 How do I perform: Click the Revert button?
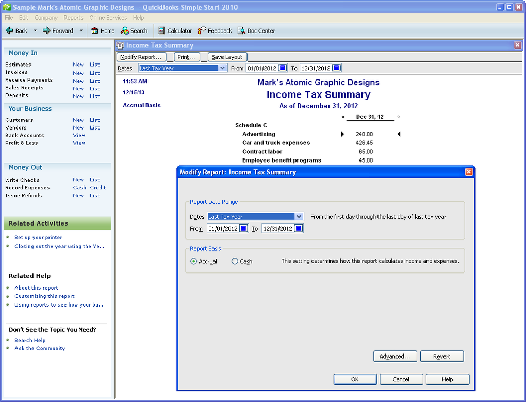tap(442, 357)
